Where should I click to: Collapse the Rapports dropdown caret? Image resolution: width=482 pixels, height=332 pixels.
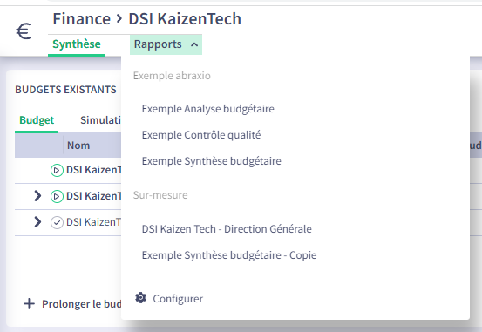[194, 44]
